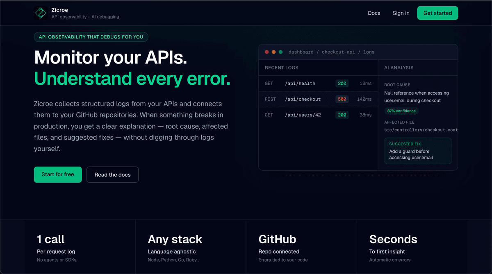The height and width of the screenshot is (274, 492).
Task: Click the Zicroe brand name
Action: pos(60,10)
